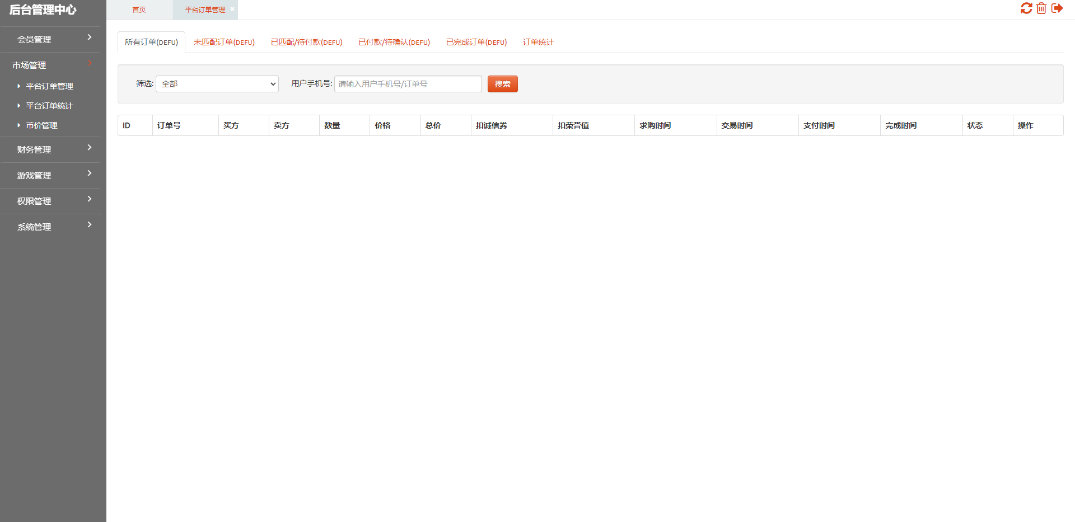Click the 游戏管理 menu label
The height and width of the screenshot is (522, 1075).
pos(34,175)
